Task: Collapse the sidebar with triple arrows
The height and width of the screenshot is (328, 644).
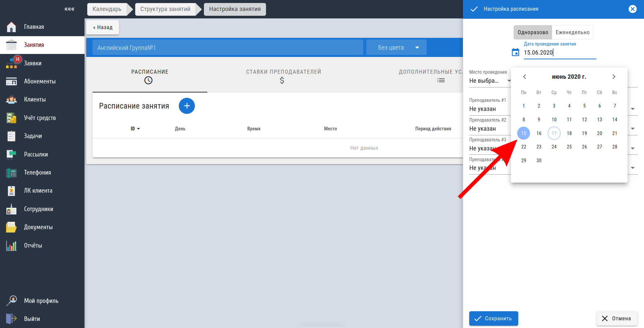Action: [x=69, y=9]
